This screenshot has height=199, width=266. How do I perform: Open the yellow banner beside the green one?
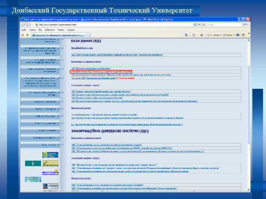point(50,164)
